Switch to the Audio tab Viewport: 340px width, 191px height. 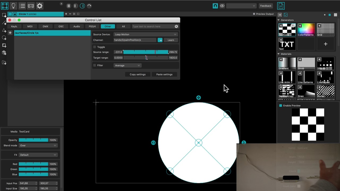[77, 27]
